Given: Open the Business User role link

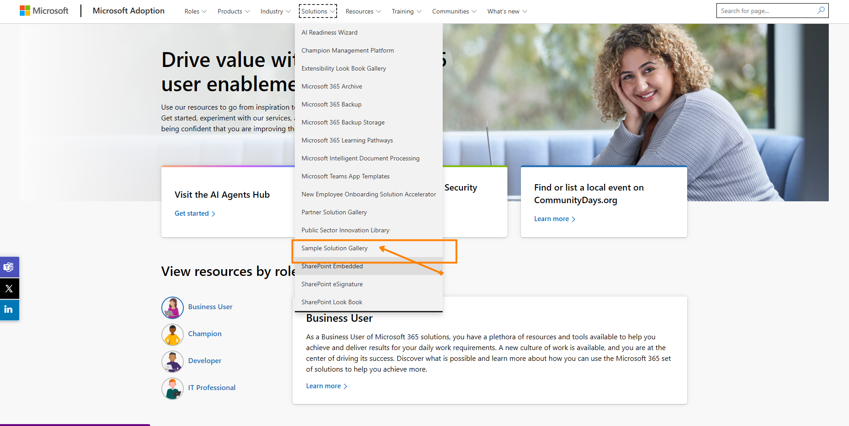Looking at the screenshot, I should (210, 307).
